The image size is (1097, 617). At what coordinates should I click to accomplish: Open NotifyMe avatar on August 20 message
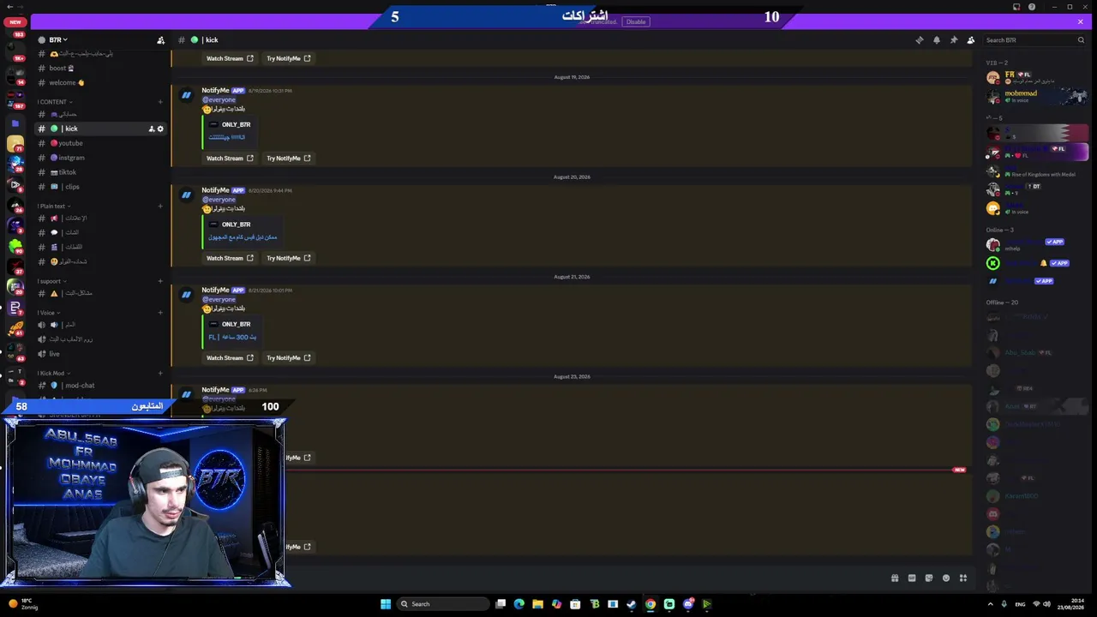(186, 195)
